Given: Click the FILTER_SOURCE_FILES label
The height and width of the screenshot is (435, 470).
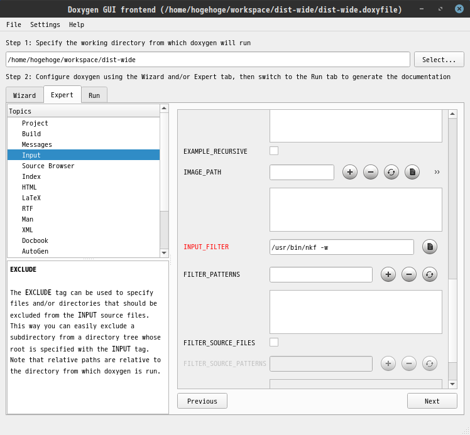Looking at the screenshot, I should (219, 343).
